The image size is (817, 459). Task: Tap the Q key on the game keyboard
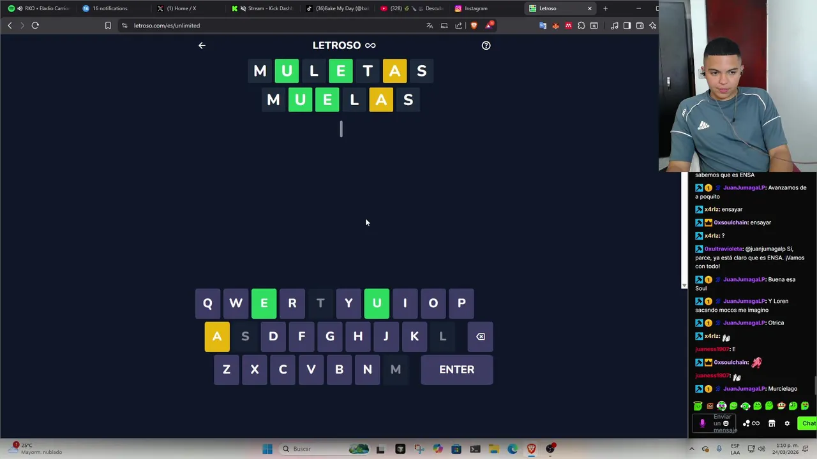pos(207,303)
